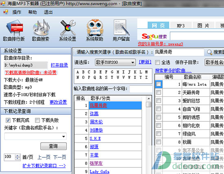
Task: Select singer 张学友 in ranking list
Action: pos(96,163)
